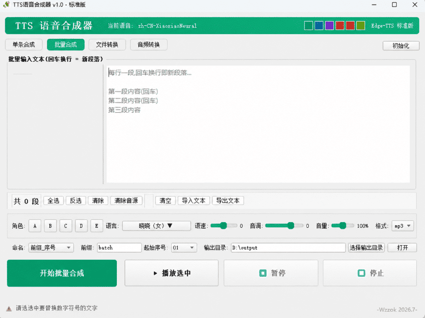Click the 清除 button
This screenshot has height=318, width=425.
tap(98, 201)
